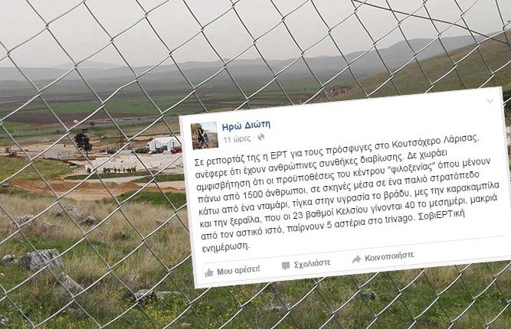511x329 pixels.
Task: Select the "Κοινοποιήστε" share label
Action: pos(389,256)
